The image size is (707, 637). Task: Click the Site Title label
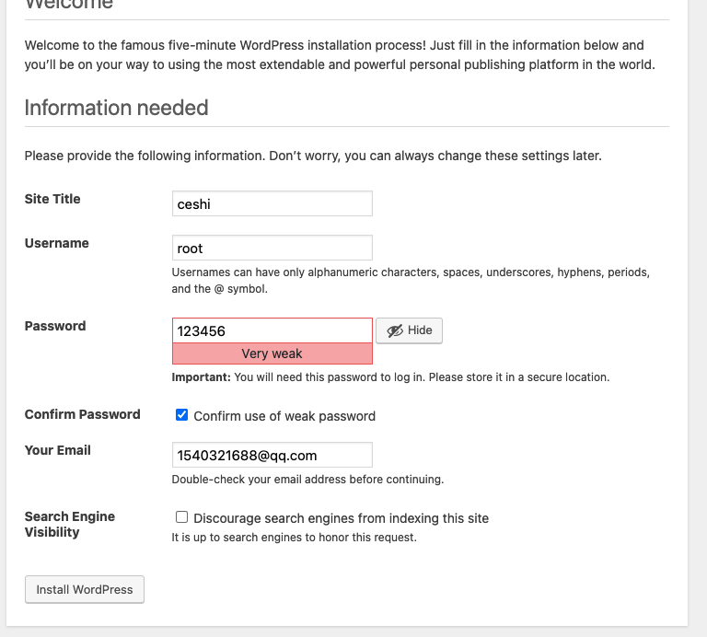coord(52,199)
